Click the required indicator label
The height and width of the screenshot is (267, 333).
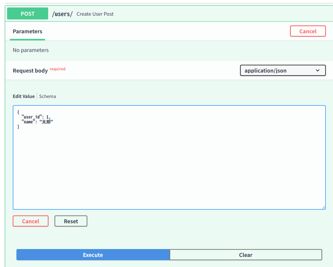click(x=57, y=69)
